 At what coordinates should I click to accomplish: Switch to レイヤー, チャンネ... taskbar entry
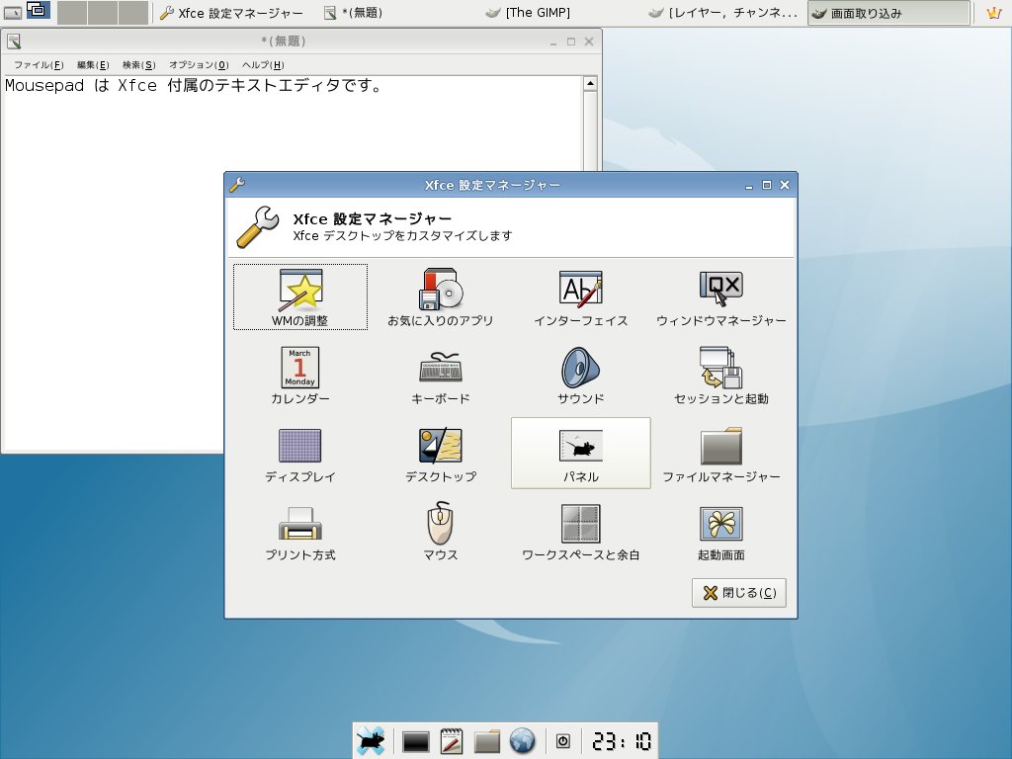723,13
